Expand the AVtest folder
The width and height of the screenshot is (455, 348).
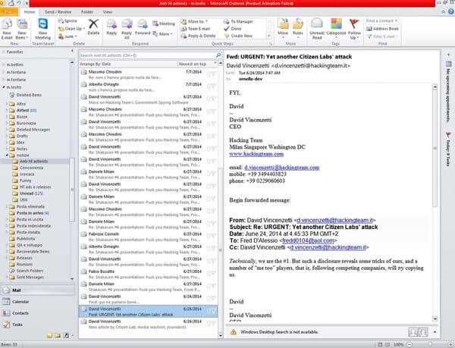[7, 110]
